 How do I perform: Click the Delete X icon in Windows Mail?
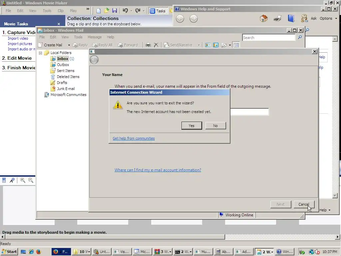click(156, 45)
